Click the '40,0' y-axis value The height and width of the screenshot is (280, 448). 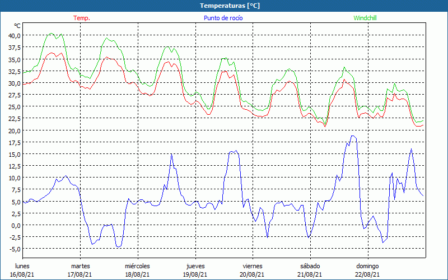15,36
